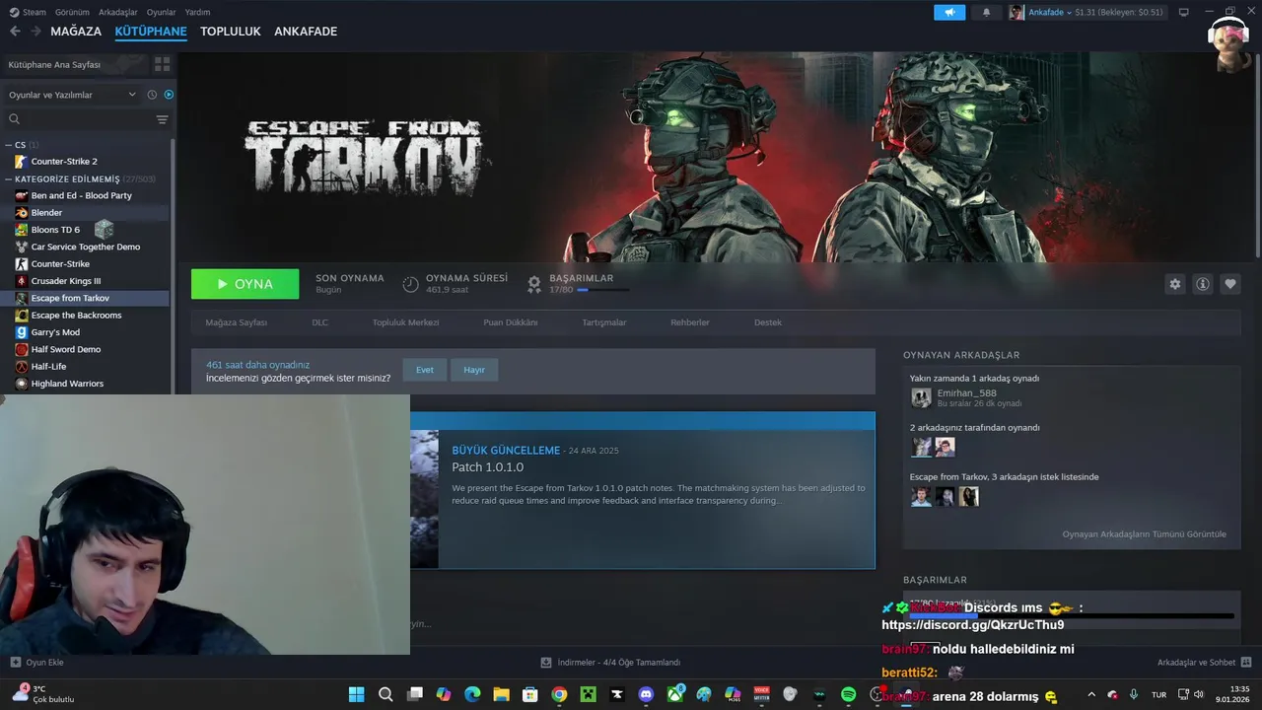Open the Mağaza Sayfası link
The height and width of the screenshot is (710, 1262).
[236, 322]
